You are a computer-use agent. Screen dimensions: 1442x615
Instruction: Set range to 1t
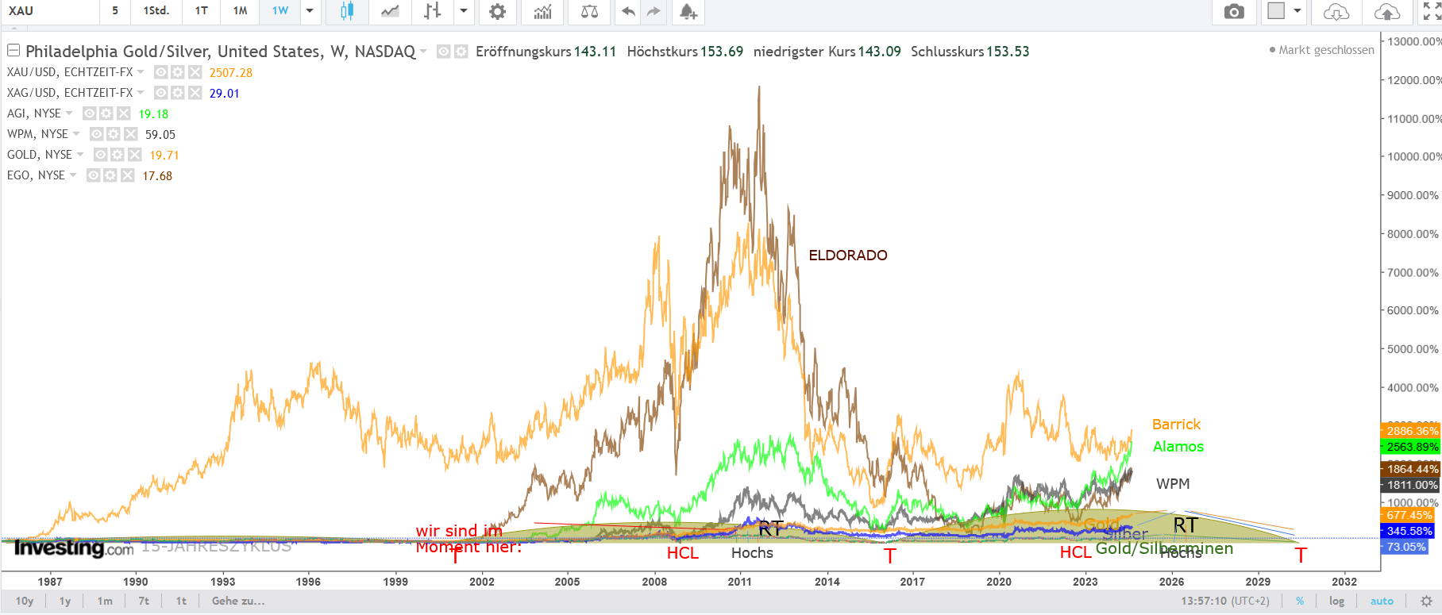[181, 601]
